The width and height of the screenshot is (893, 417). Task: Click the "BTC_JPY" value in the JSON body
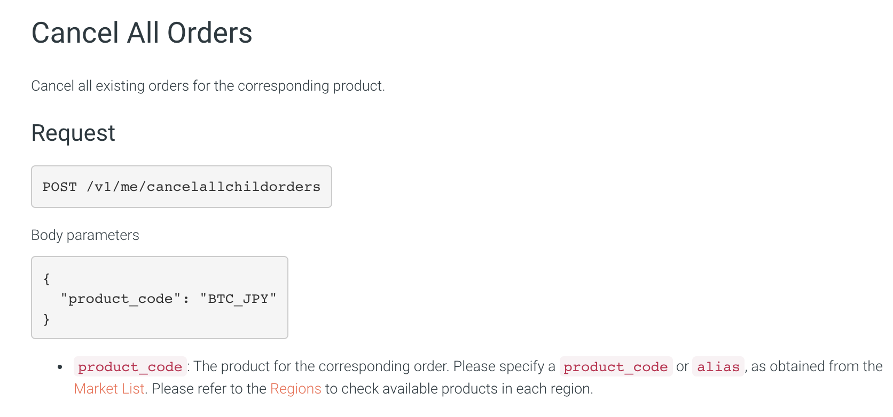tap(238, 299)
